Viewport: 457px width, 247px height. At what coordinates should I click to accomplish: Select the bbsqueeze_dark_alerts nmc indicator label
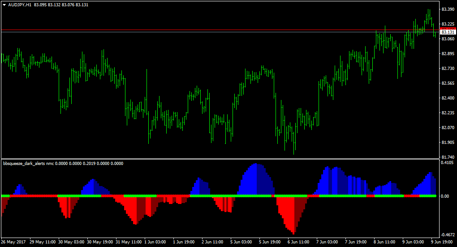pyautogui.click(x=29, y=164)
